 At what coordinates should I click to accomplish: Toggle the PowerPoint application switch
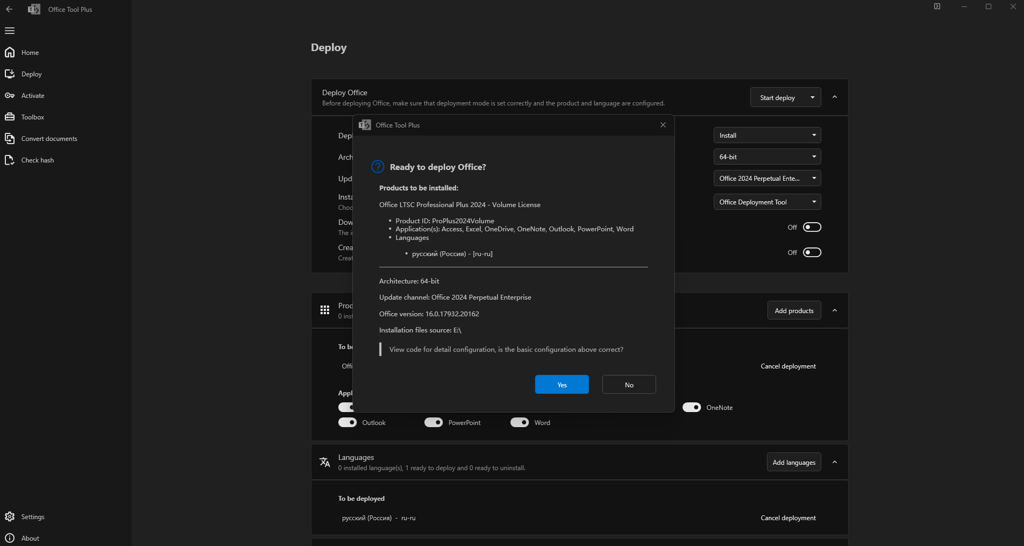(433, 422)
